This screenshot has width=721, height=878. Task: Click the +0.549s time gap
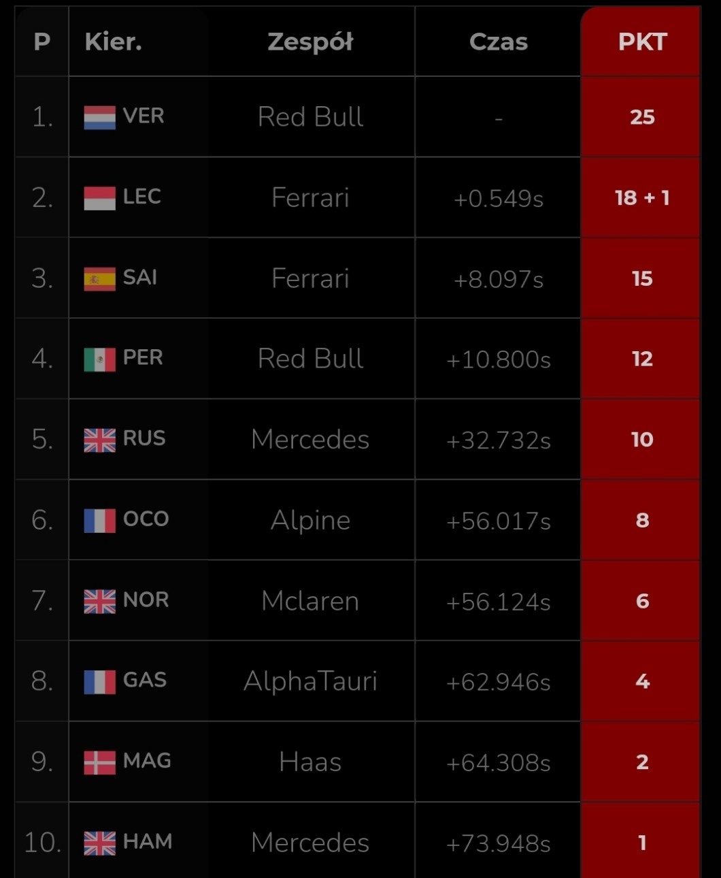pyautogui.click(x=498, y=199)
